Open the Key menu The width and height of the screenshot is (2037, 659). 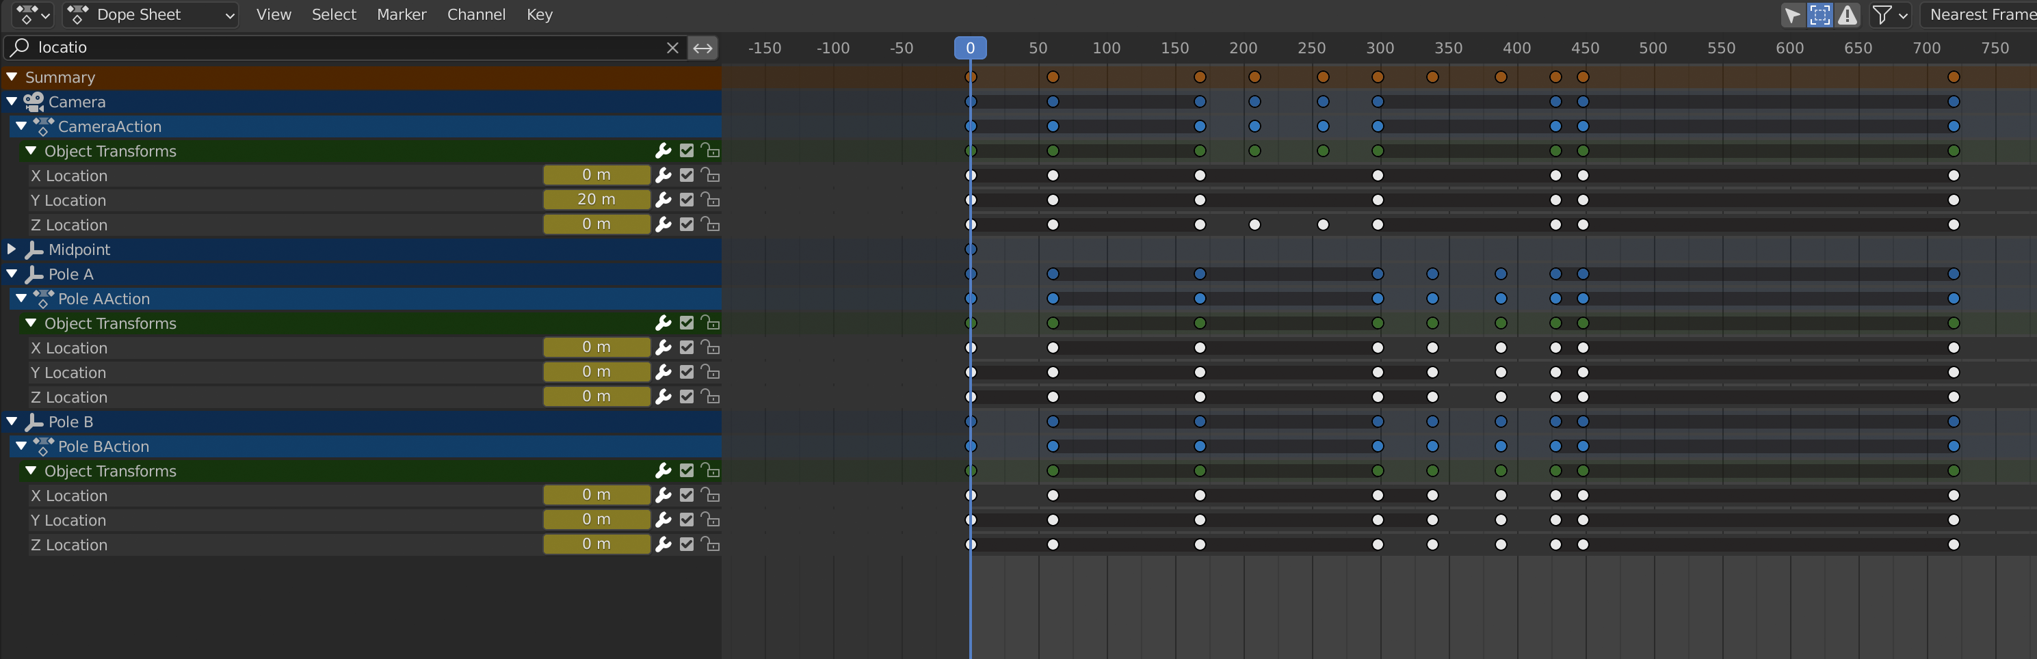pyautogui.click(x=539, y=14)
